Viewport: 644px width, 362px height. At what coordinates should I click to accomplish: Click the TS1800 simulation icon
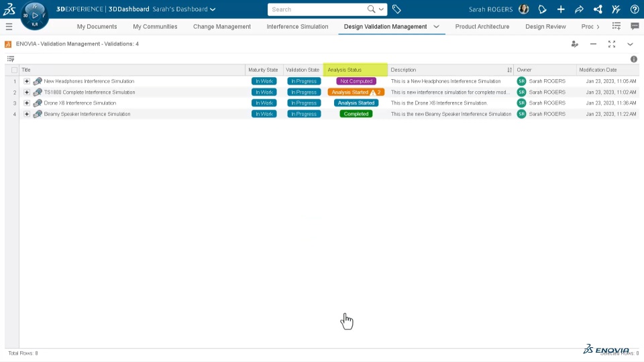pos(38,93)
